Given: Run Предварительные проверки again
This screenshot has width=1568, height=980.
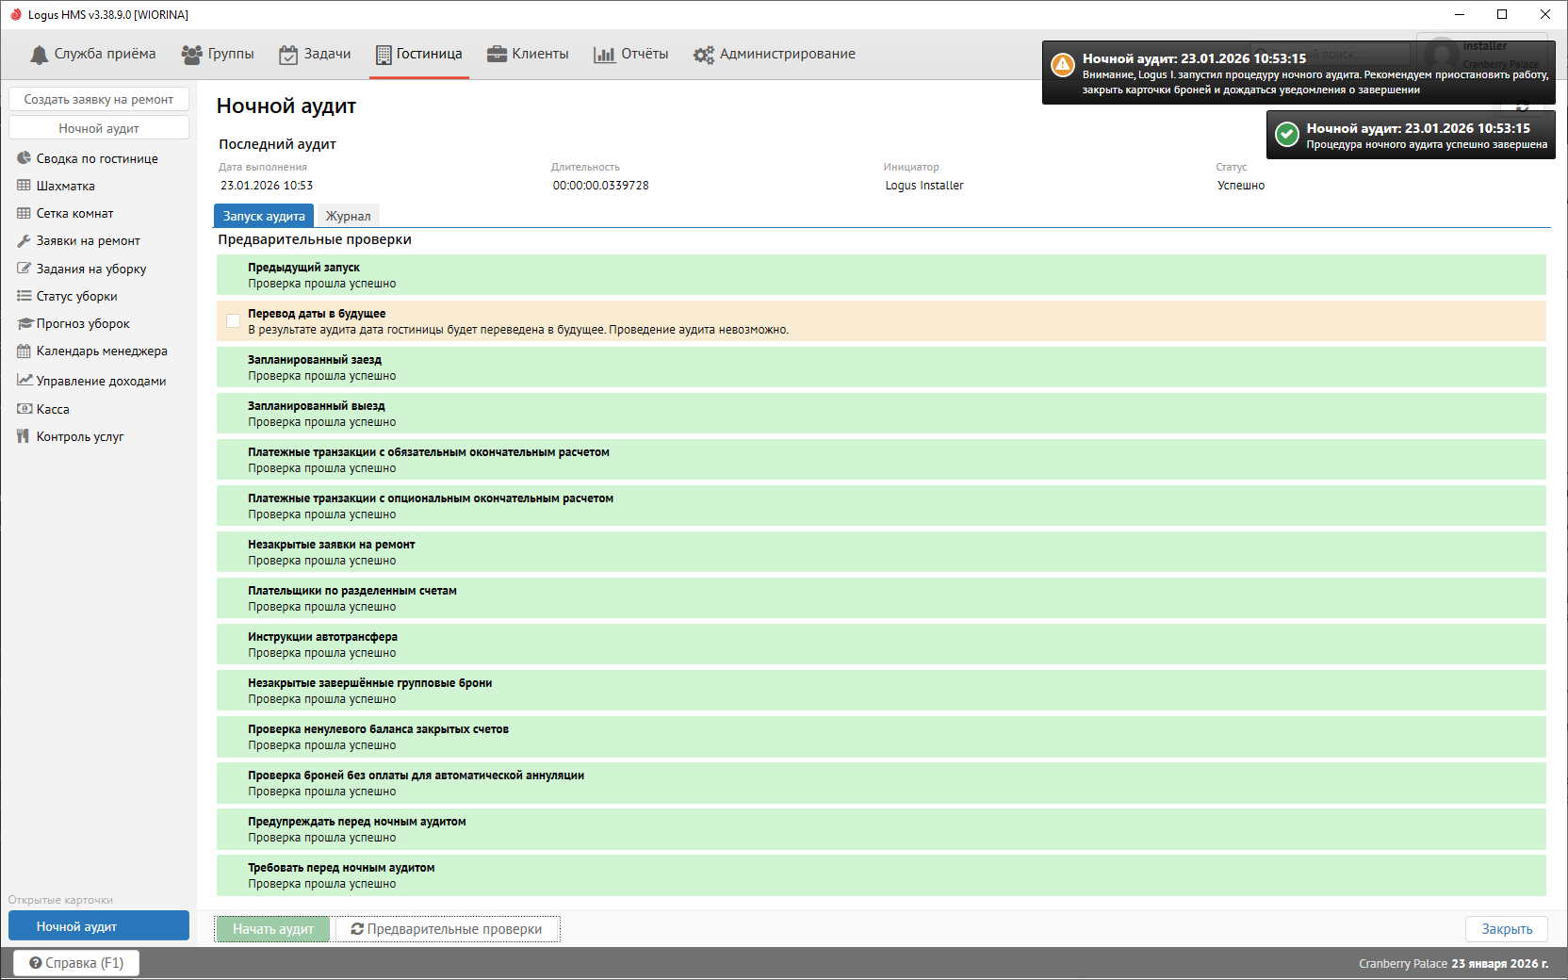Looking at the screenshot, I should [x=448, y=929].
